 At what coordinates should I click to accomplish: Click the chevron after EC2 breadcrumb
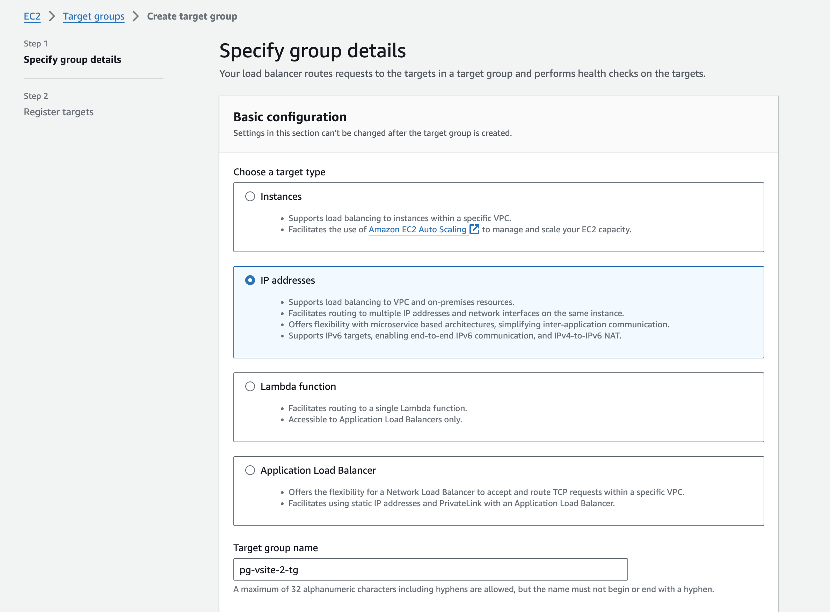coord(52,16)
